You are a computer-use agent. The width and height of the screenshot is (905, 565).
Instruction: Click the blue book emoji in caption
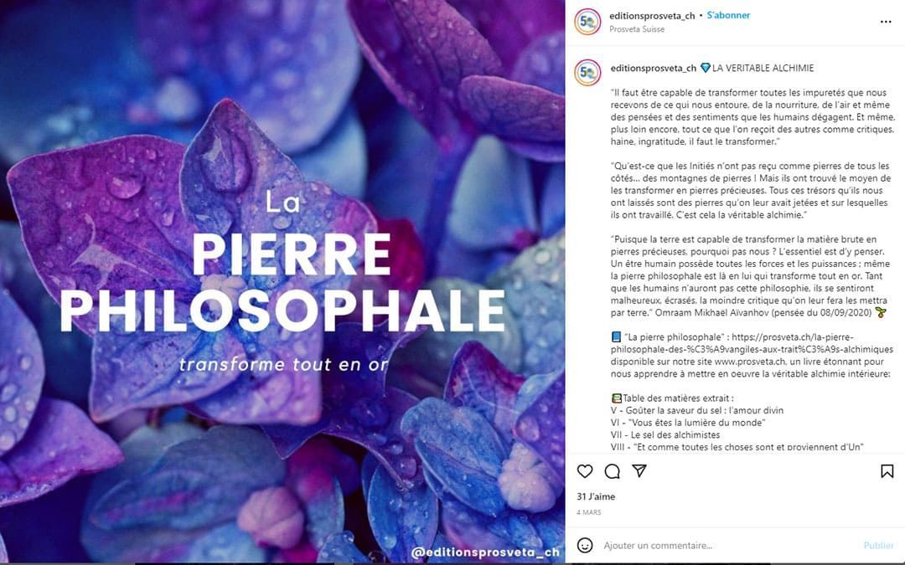click(x=617, y=336)
